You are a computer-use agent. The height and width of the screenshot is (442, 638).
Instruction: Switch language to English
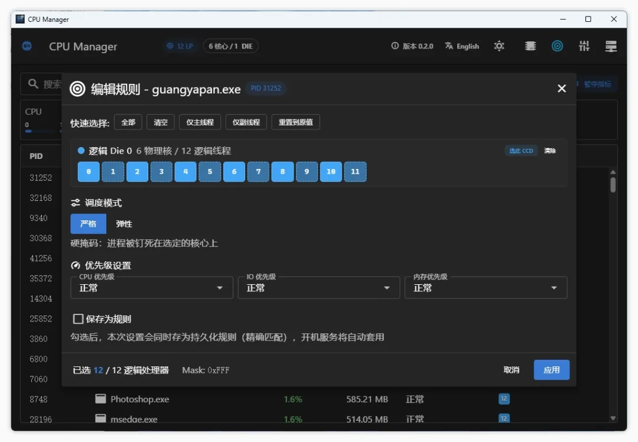point(462,46)
